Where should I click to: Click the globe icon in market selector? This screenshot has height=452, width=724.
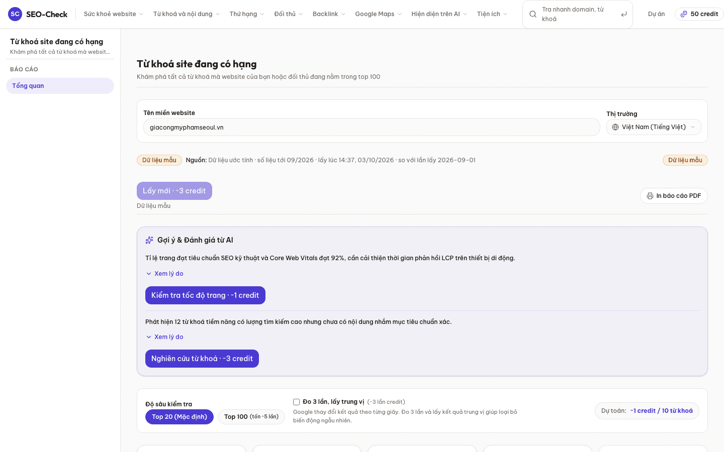coord(615,127)
